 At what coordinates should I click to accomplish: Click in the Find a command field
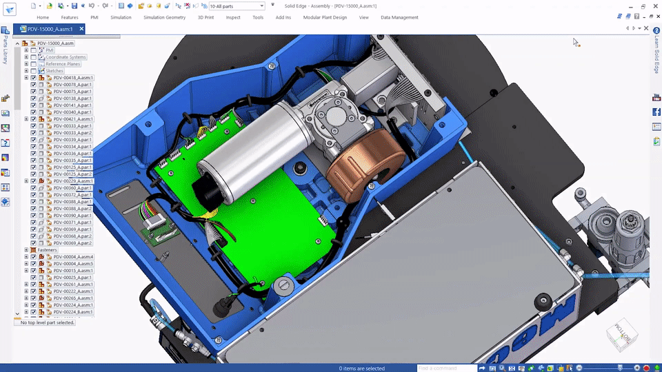[x=447, y=368]
